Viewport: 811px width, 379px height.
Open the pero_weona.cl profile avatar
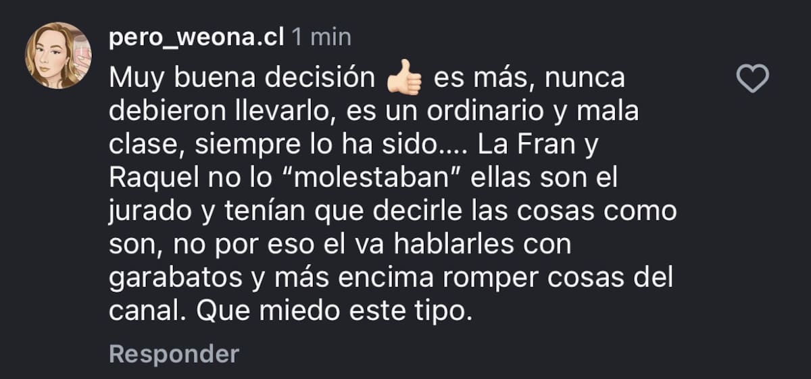point(58,55)
